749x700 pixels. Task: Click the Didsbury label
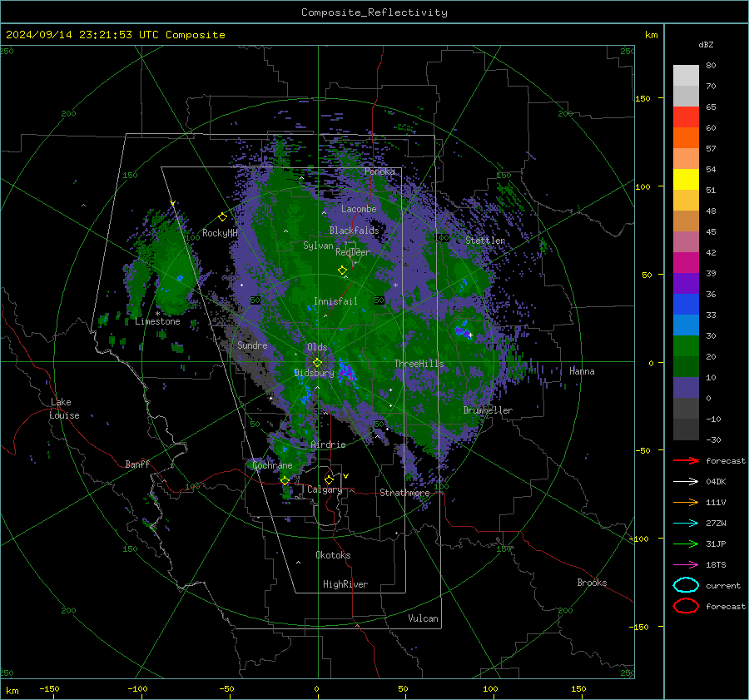point(314,373)
